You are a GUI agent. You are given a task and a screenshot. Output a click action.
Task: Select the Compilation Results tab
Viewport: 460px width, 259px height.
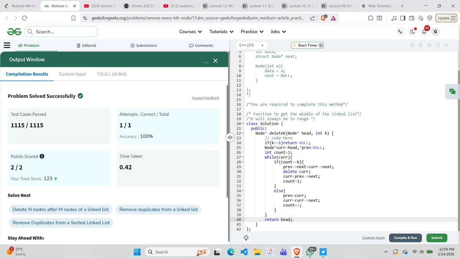coord(27,74)
